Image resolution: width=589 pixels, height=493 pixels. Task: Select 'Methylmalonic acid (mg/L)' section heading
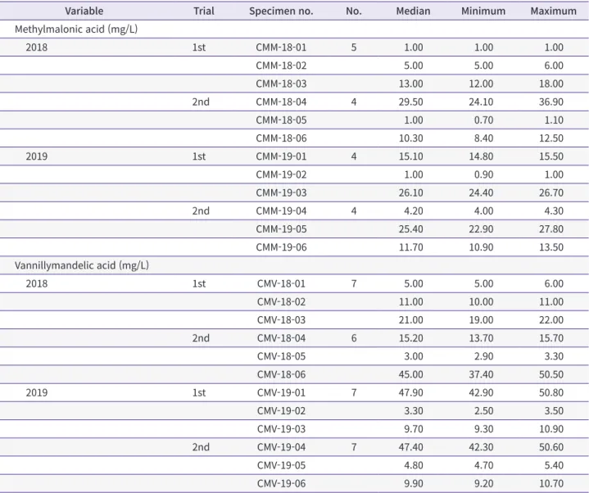point(76,29)
